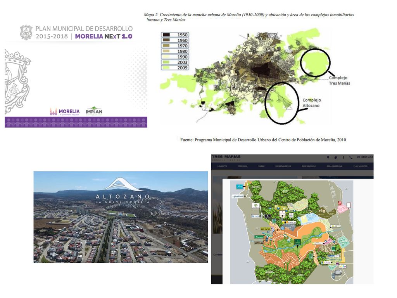This screenshot has width=397, height=298.
Task: Click the MORELIA NExT 1.0 title text
Action: [104, 36]
